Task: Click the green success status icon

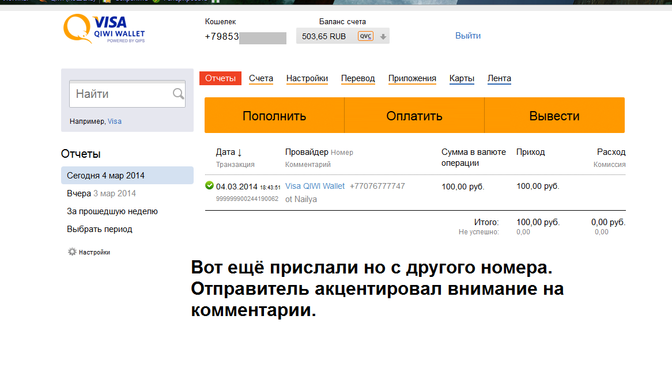Action: click(x=209, y=186)
